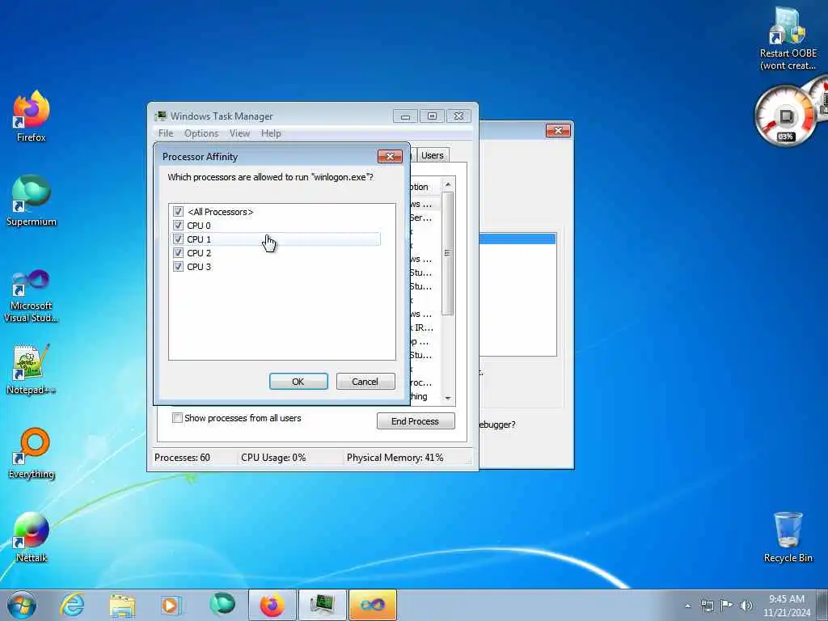Open the Notepad++ desktop shortcut

click(32, 369)
